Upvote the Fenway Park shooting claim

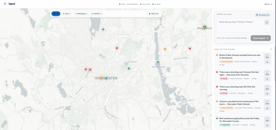pos(267,73)
